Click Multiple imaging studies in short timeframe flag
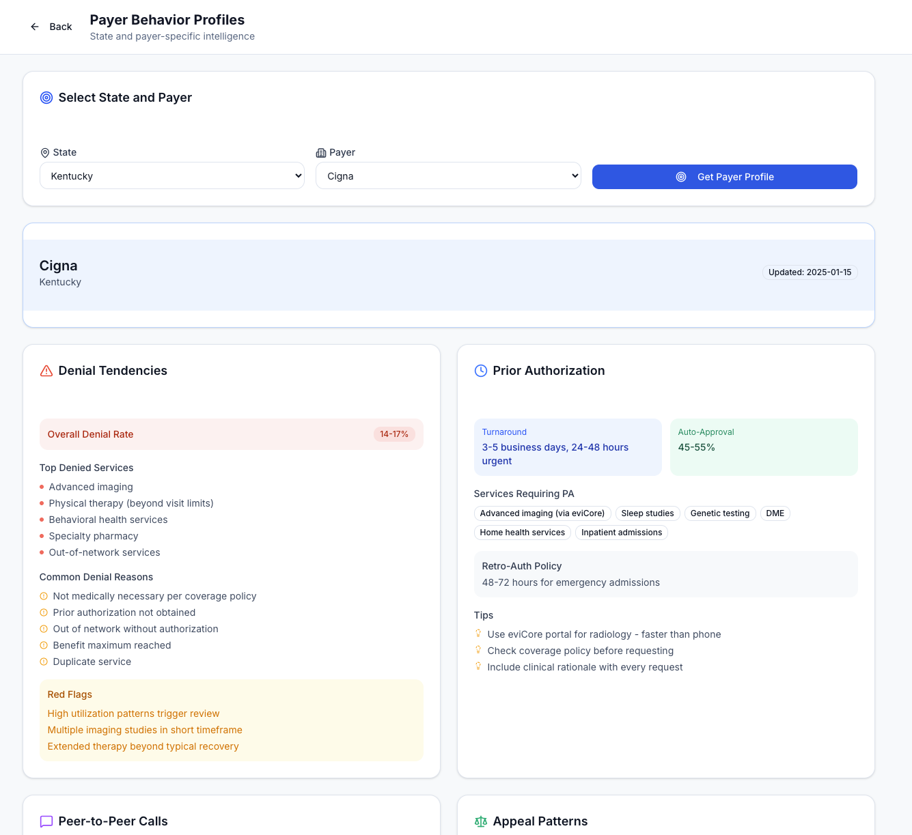This screenshot has width=912, height=835. 145,730
